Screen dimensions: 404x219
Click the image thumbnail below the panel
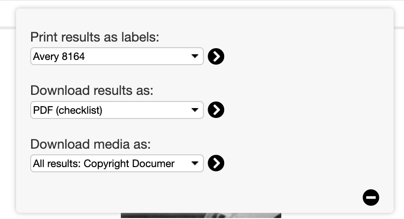click(201, 216)
